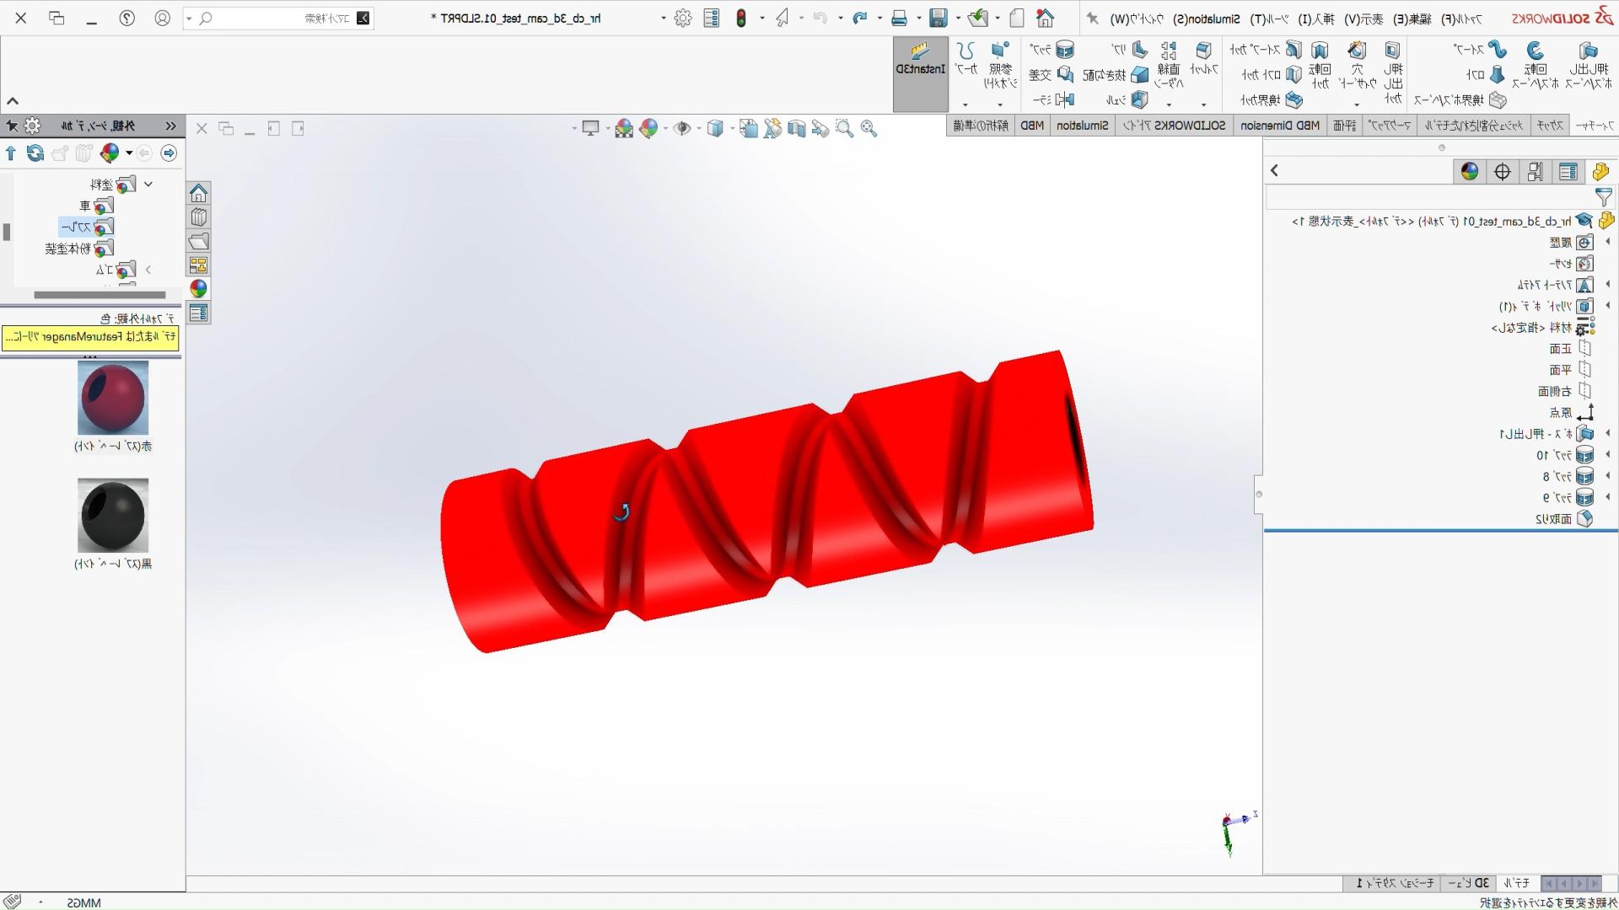
Task: Click the シェル (Shell) icon
Action: click(x=1139, y=100)
